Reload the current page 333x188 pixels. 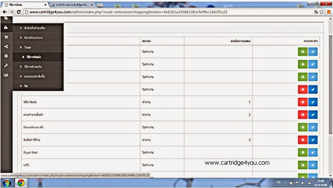(19, 12)
